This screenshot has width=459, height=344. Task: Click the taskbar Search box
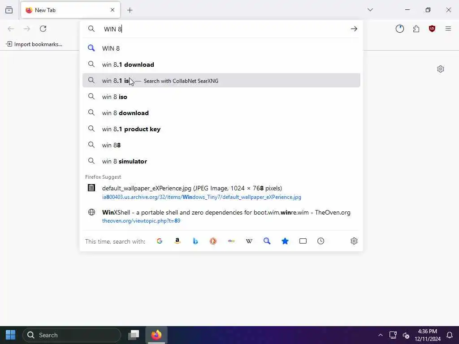point(71,335)
